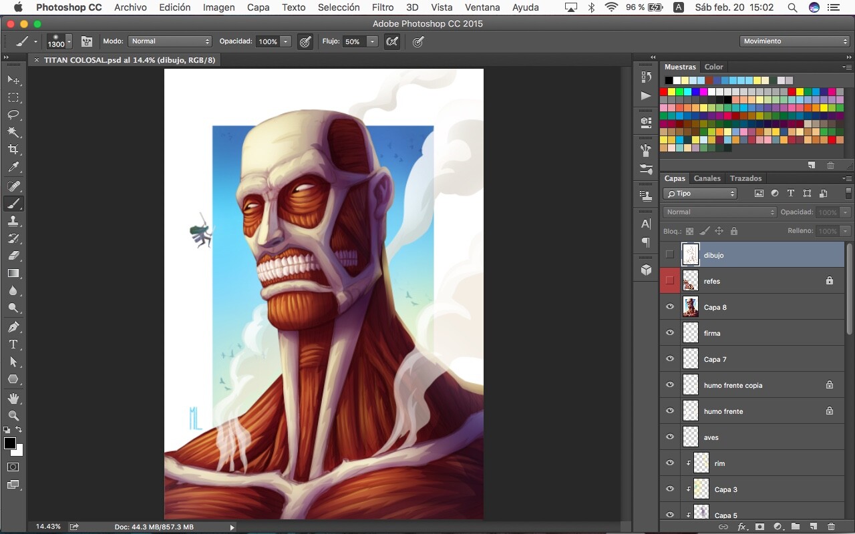Screen dimensions: 855x534
Task: Select the Blur tool
Action: [x=13, y=290]
